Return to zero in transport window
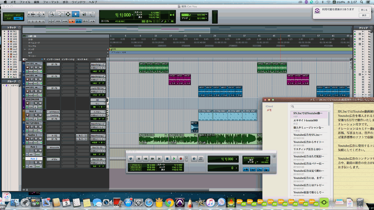This screenshot has width=374, height=210. point(139,159)
